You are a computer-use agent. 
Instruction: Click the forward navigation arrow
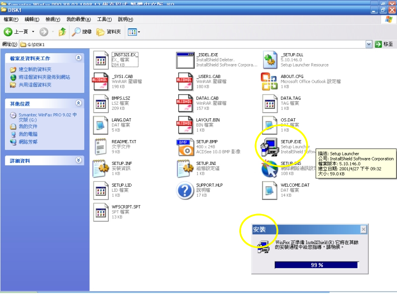click(44, 32)
